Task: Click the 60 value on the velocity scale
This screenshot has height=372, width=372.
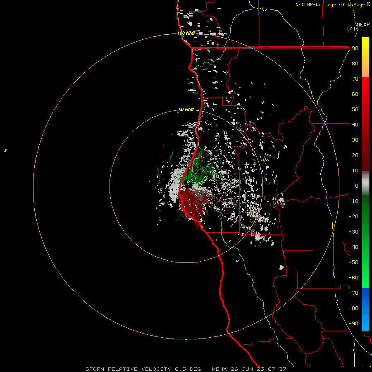Action: (355, 94)
